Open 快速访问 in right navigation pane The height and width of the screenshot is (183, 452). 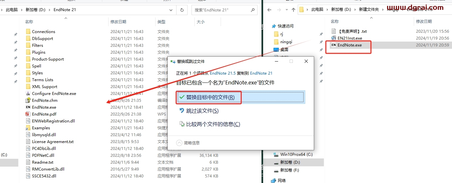click(x=286, y=26)
